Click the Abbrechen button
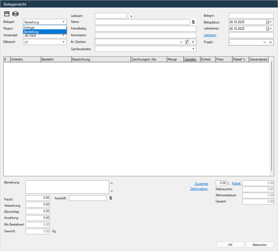This screenshot has width=278, height=251. [260, 245]
